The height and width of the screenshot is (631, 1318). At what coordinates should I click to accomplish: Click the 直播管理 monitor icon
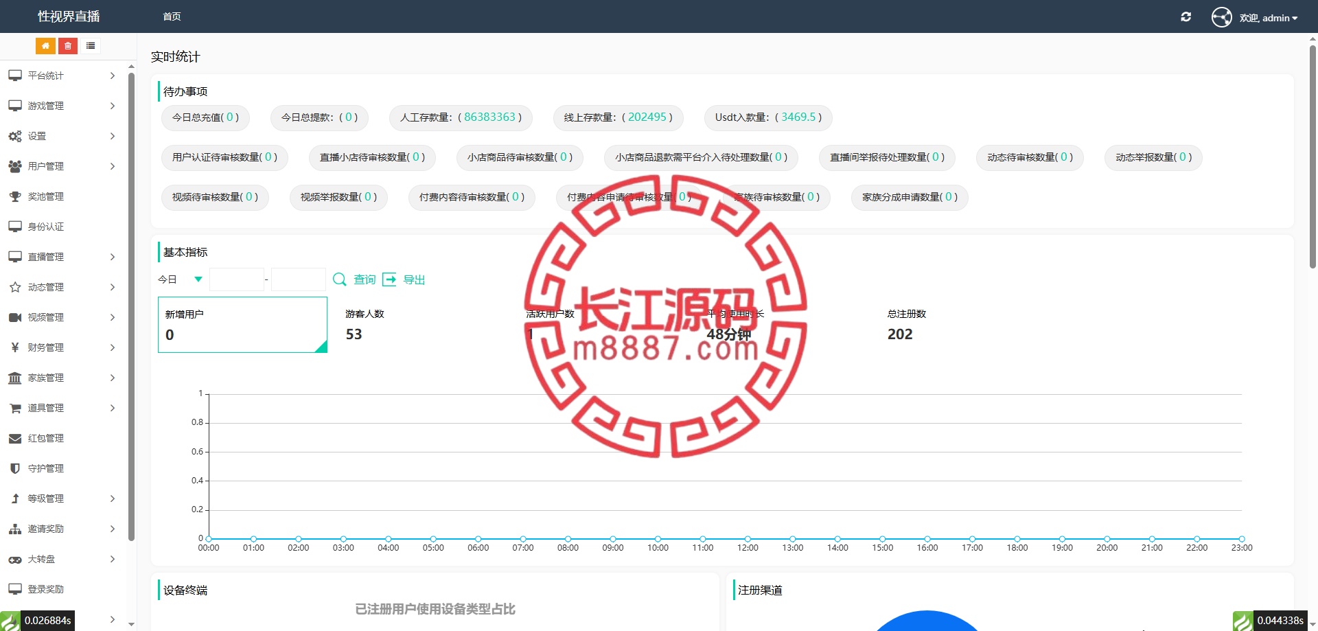[x=15, y=257]
